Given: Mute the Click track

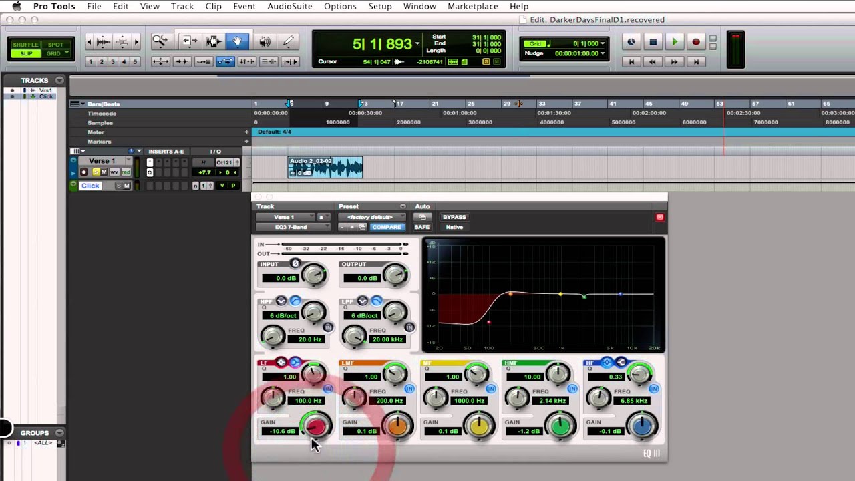Looking at the screenshot, I should tap(126, 186).
